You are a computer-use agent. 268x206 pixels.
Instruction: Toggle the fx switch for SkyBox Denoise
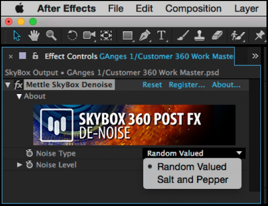[x=18, y=85]
